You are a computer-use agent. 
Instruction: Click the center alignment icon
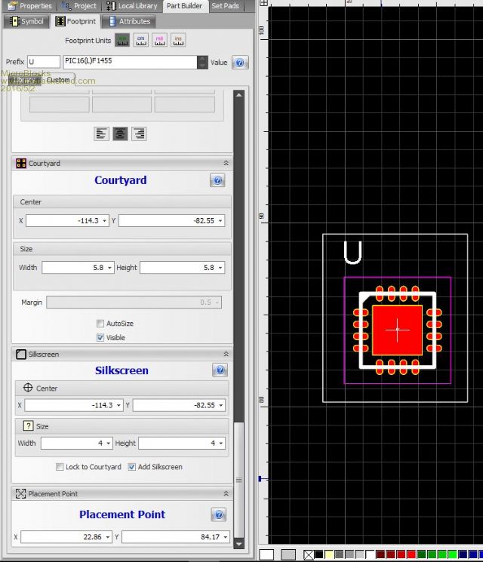[120, 134]
